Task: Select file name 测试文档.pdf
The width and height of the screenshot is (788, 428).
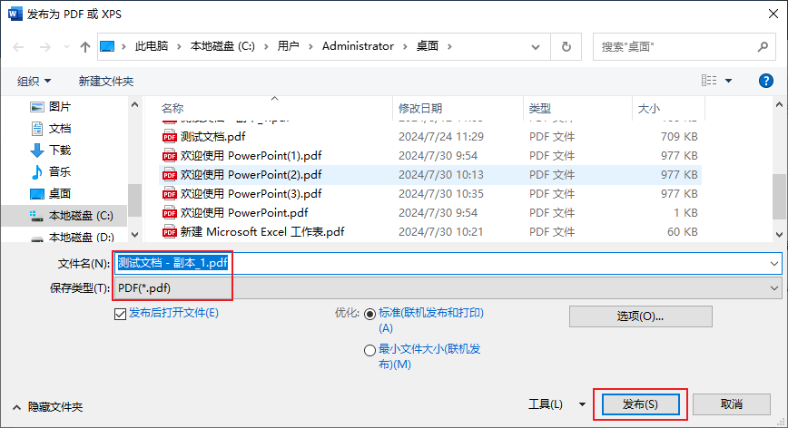Action: pyautogui.click(x=212, y=137)
